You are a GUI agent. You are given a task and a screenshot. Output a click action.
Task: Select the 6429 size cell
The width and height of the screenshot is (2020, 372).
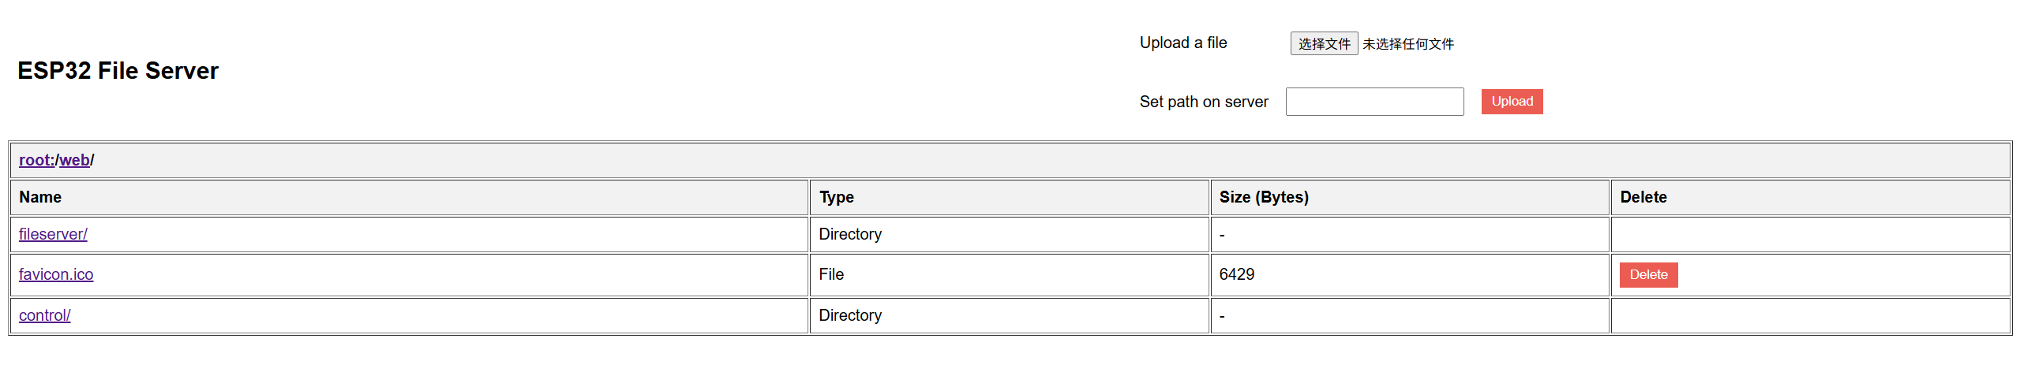click(x=1236, y=274)
